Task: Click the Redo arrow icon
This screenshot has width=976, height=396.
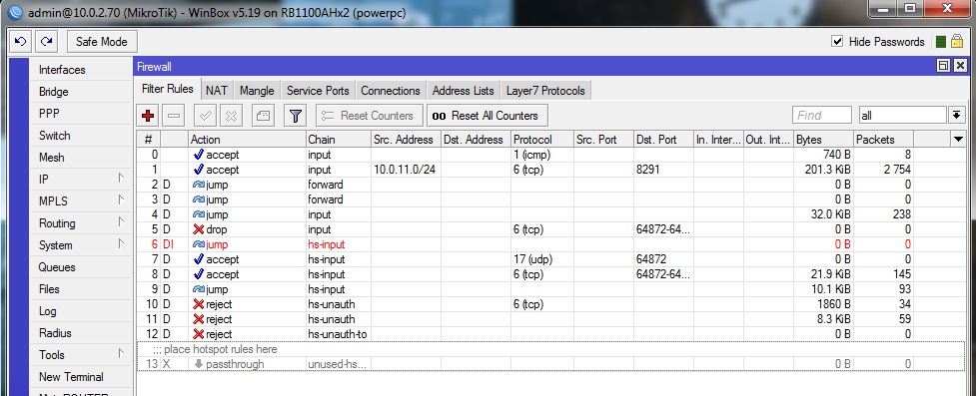Action: coord(46,42)
